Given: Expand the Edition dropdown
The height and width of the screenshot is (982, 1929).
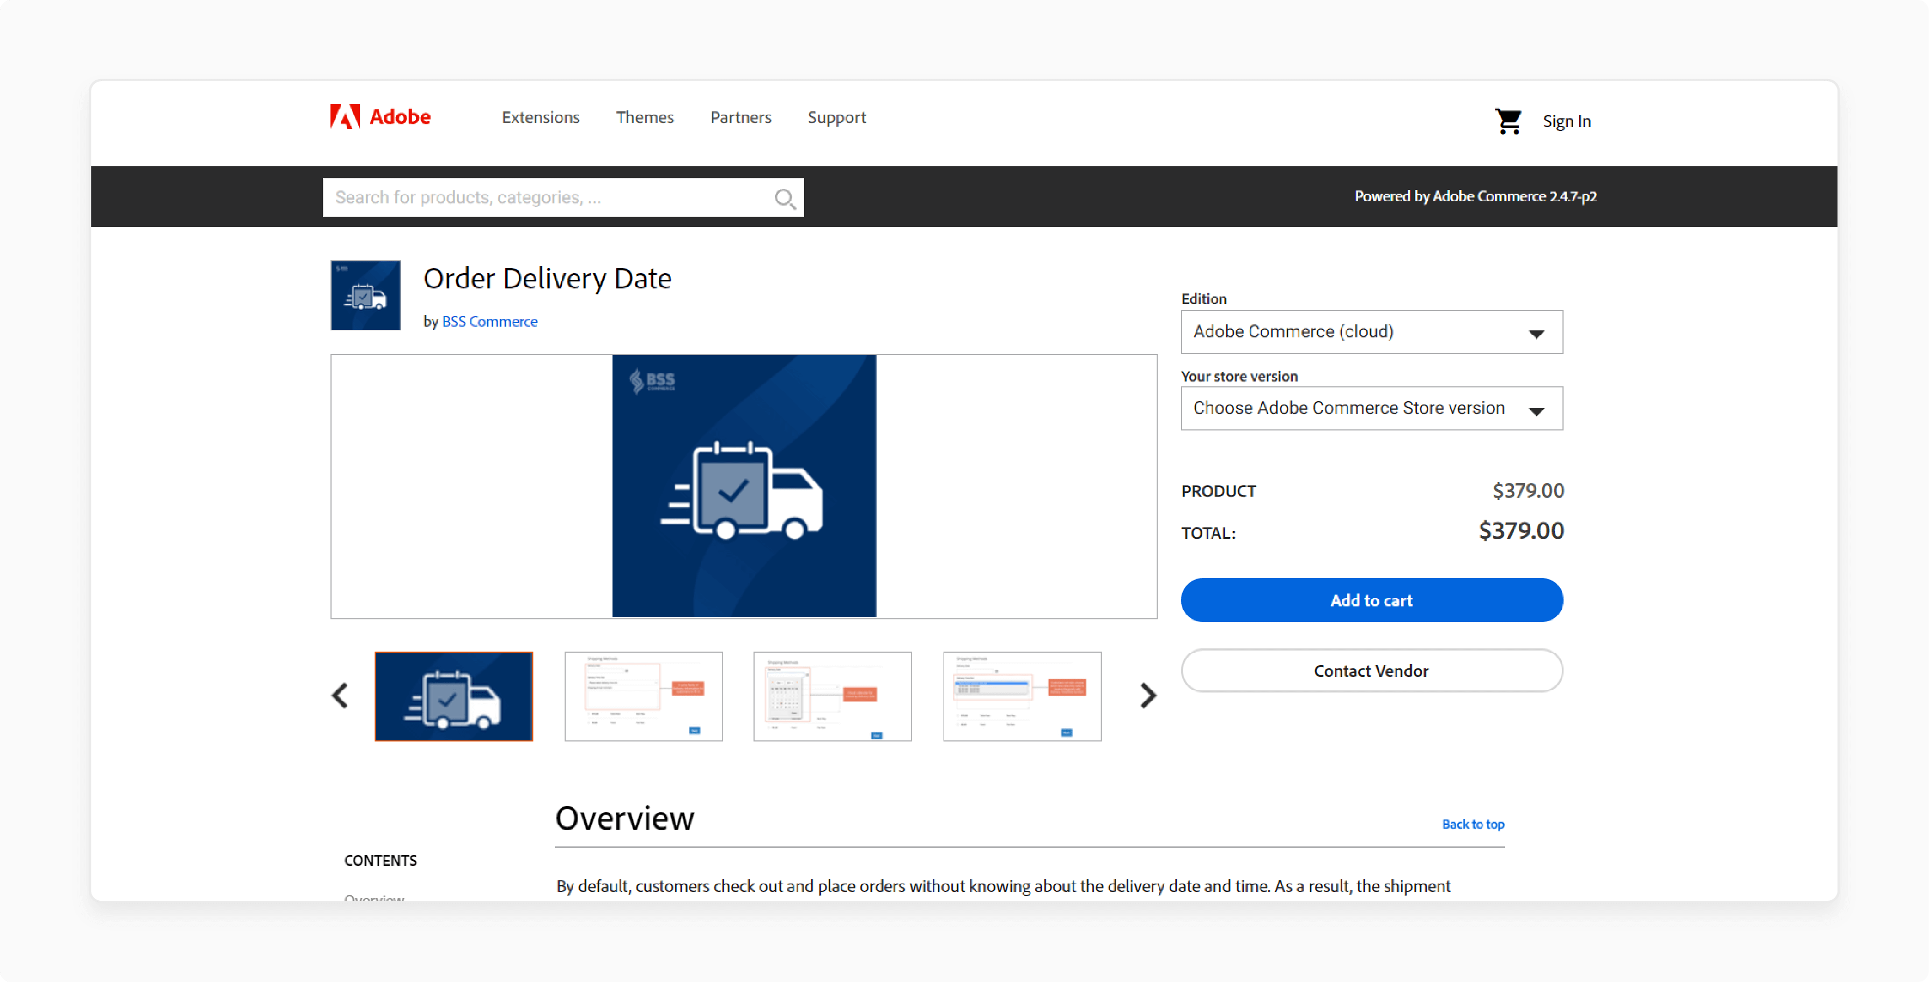Looking at the screenshot, I should pos(1372,331).
